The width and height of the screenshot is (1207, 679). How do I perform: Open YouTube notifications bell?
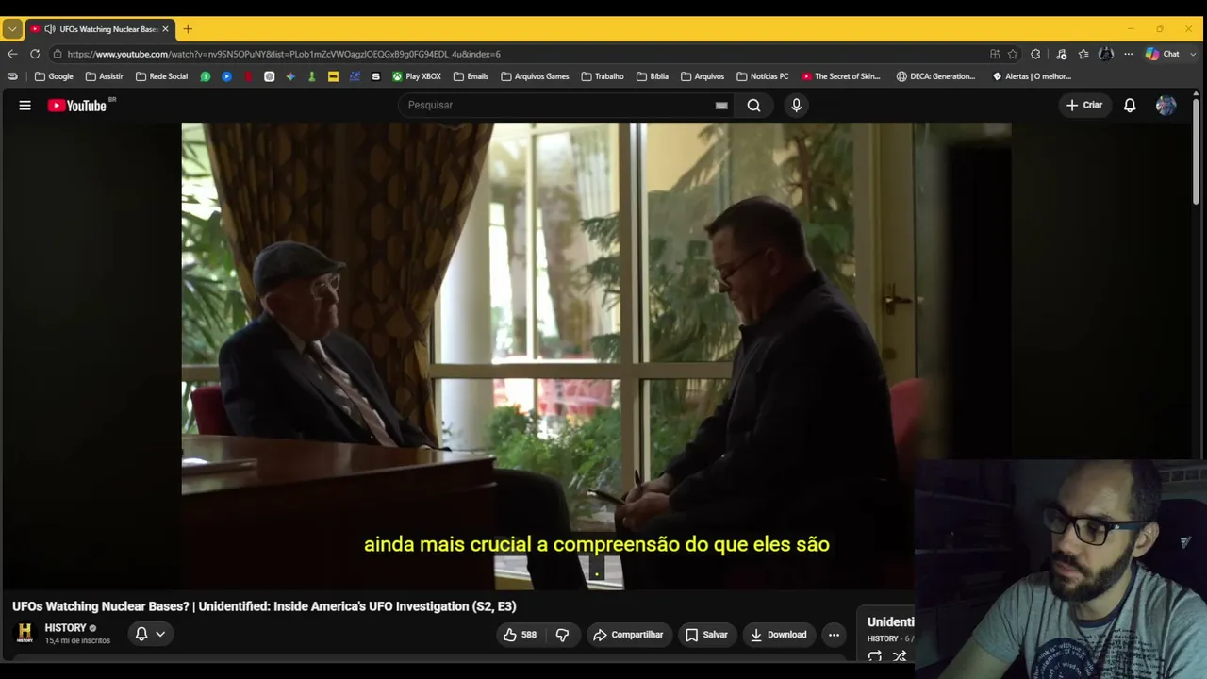[1130, 106]
